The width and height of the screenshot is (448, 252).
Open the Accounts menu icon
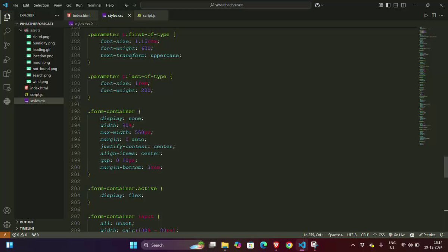tap(7, 211)
